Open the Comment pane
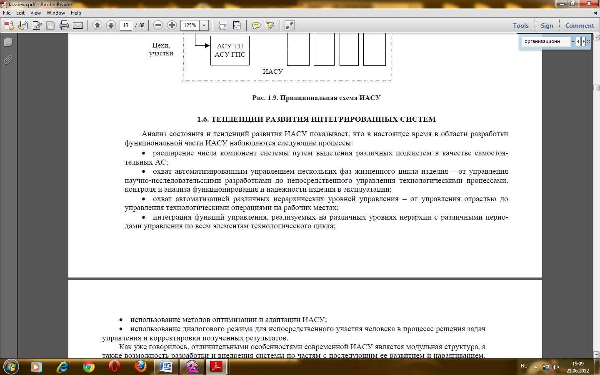 pyautogui.click(x=580, y=25)
